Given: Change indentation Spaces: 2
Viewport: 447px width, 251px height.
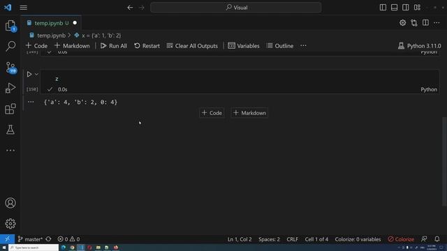Looking at the screenshot, I should click(269, 239).
